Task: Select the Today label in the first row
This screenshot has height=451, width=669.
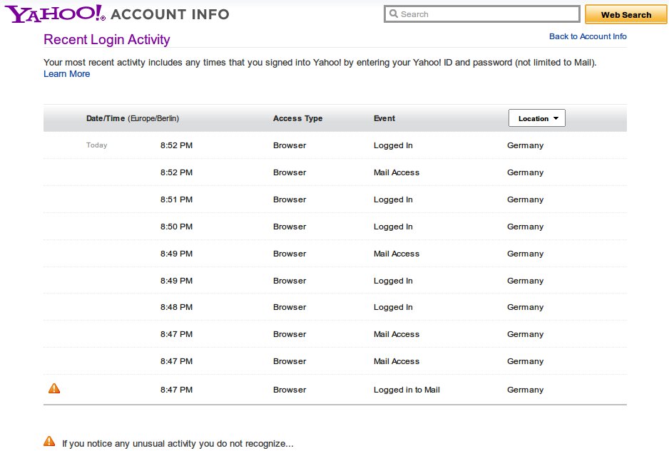Action: coord(97,145)
